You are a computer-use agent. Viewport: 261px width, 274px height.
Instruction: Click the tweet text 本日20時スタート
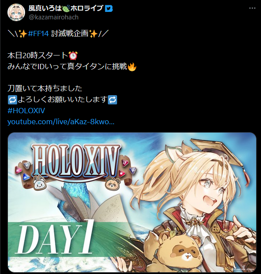[x=37, y=56]
